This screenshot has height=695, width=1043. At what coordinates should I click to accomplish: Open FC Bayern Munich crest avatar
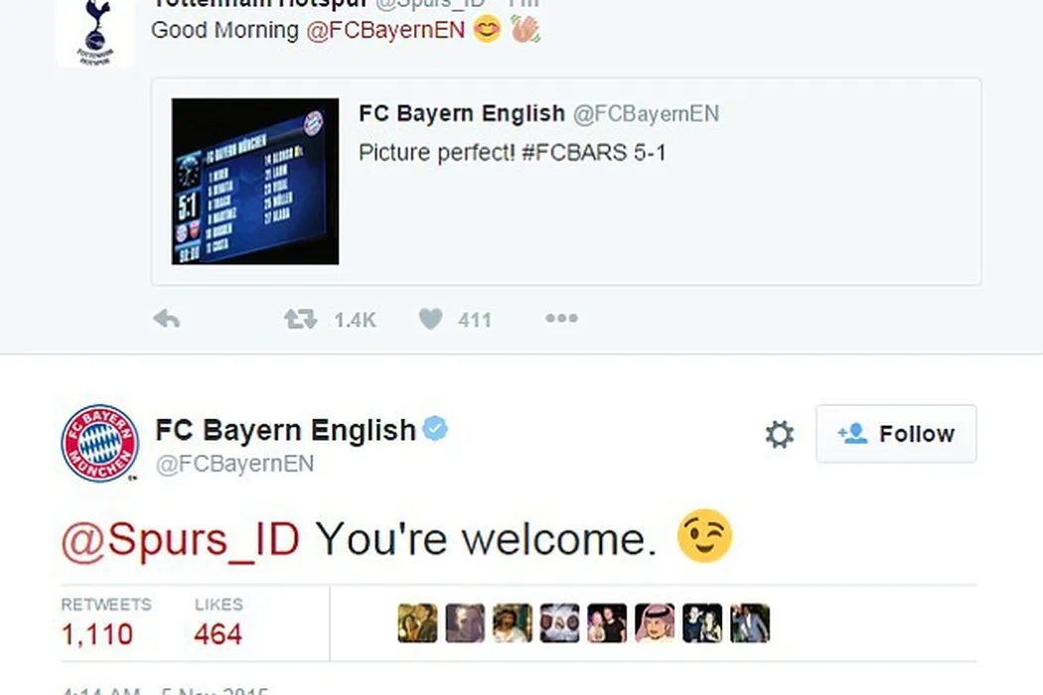click(99, 442)
